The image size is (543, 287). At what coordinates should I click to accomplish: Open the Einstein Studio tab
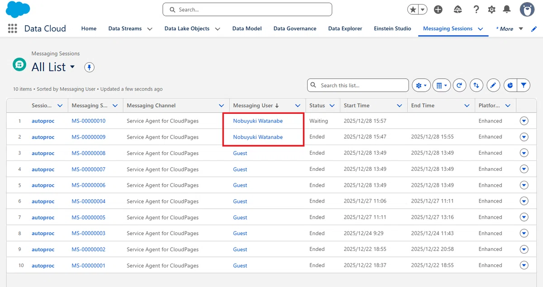392,28
